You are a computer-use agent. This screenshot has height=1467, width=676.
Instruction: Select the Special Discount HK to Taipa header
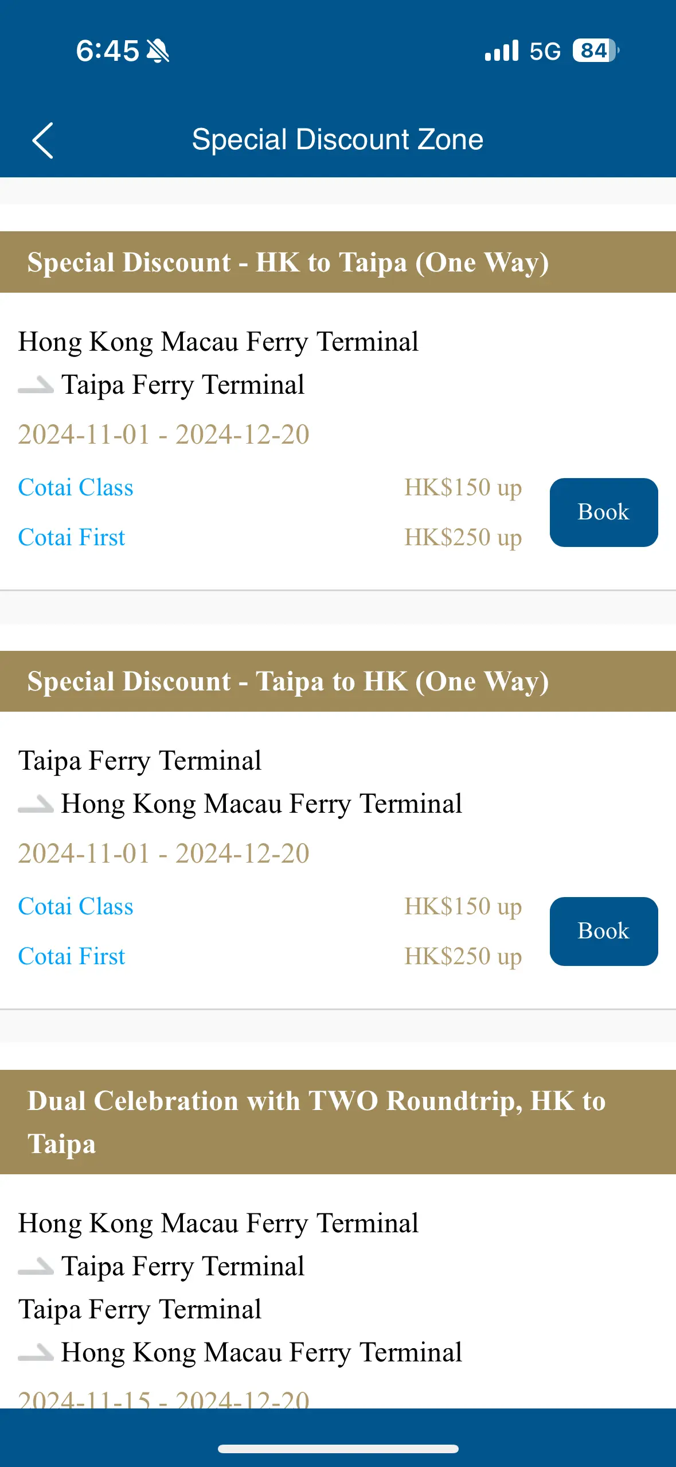pos(338,262)
